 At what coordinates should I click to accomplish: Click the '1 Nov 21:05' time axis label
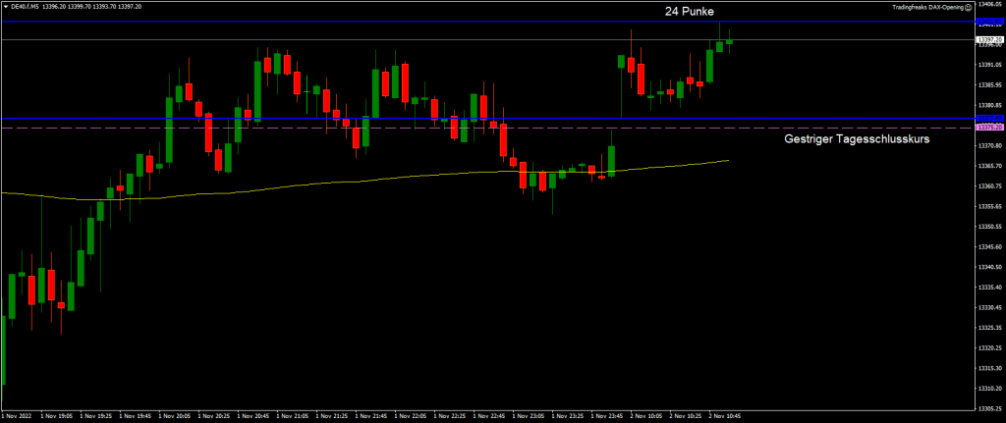pos(293,416)
